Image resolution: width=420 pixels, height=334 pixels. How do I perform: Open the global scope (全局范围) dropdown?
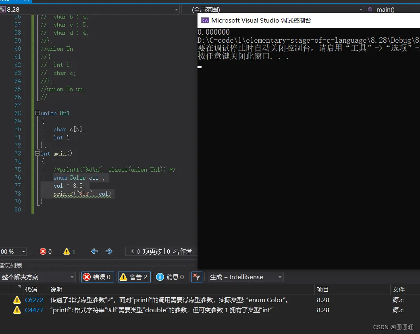(x=361, y=10)
